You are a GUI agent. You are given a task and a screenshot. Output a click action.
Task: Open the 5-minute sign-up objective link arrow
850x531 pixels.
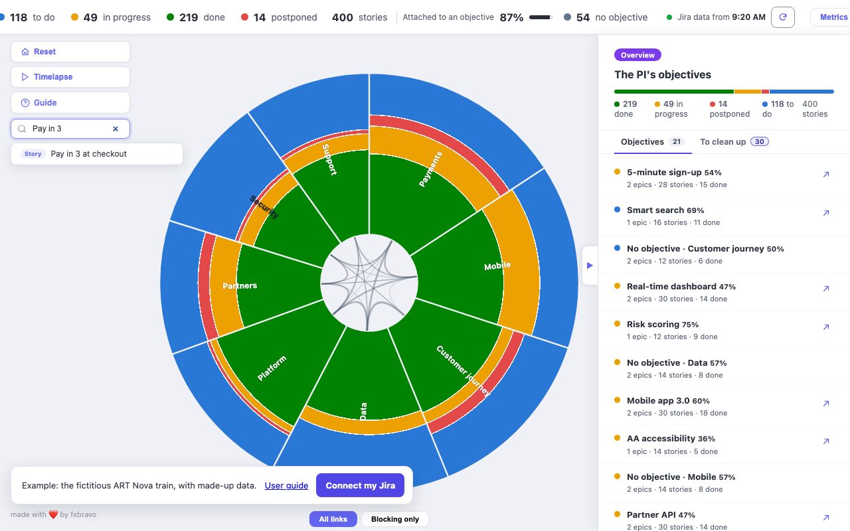[x=826, y=175]
